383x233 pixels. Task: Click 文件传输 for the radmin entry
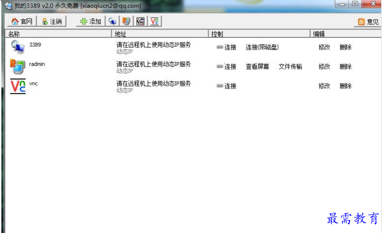[290, 66]
